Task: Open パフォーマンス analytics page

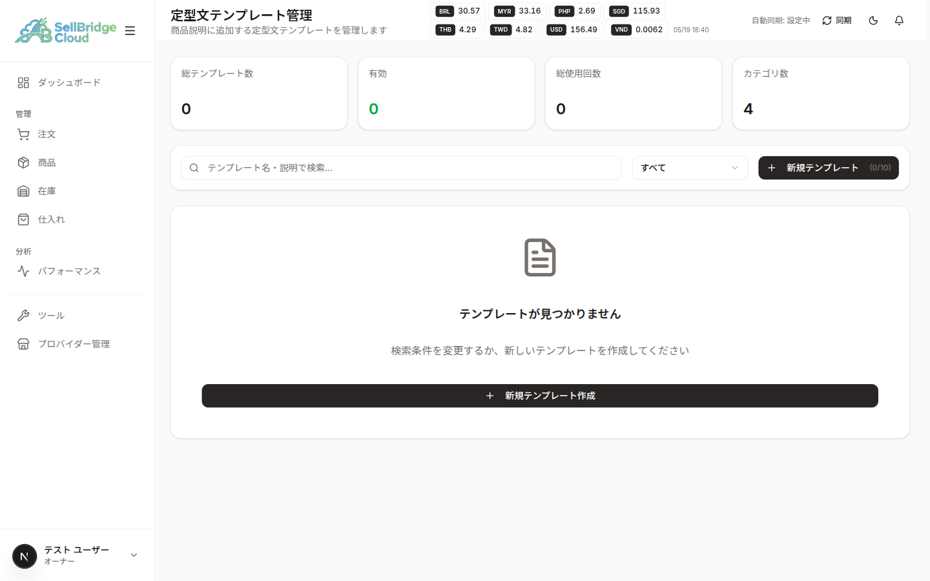Action: [x=77, y=271]
